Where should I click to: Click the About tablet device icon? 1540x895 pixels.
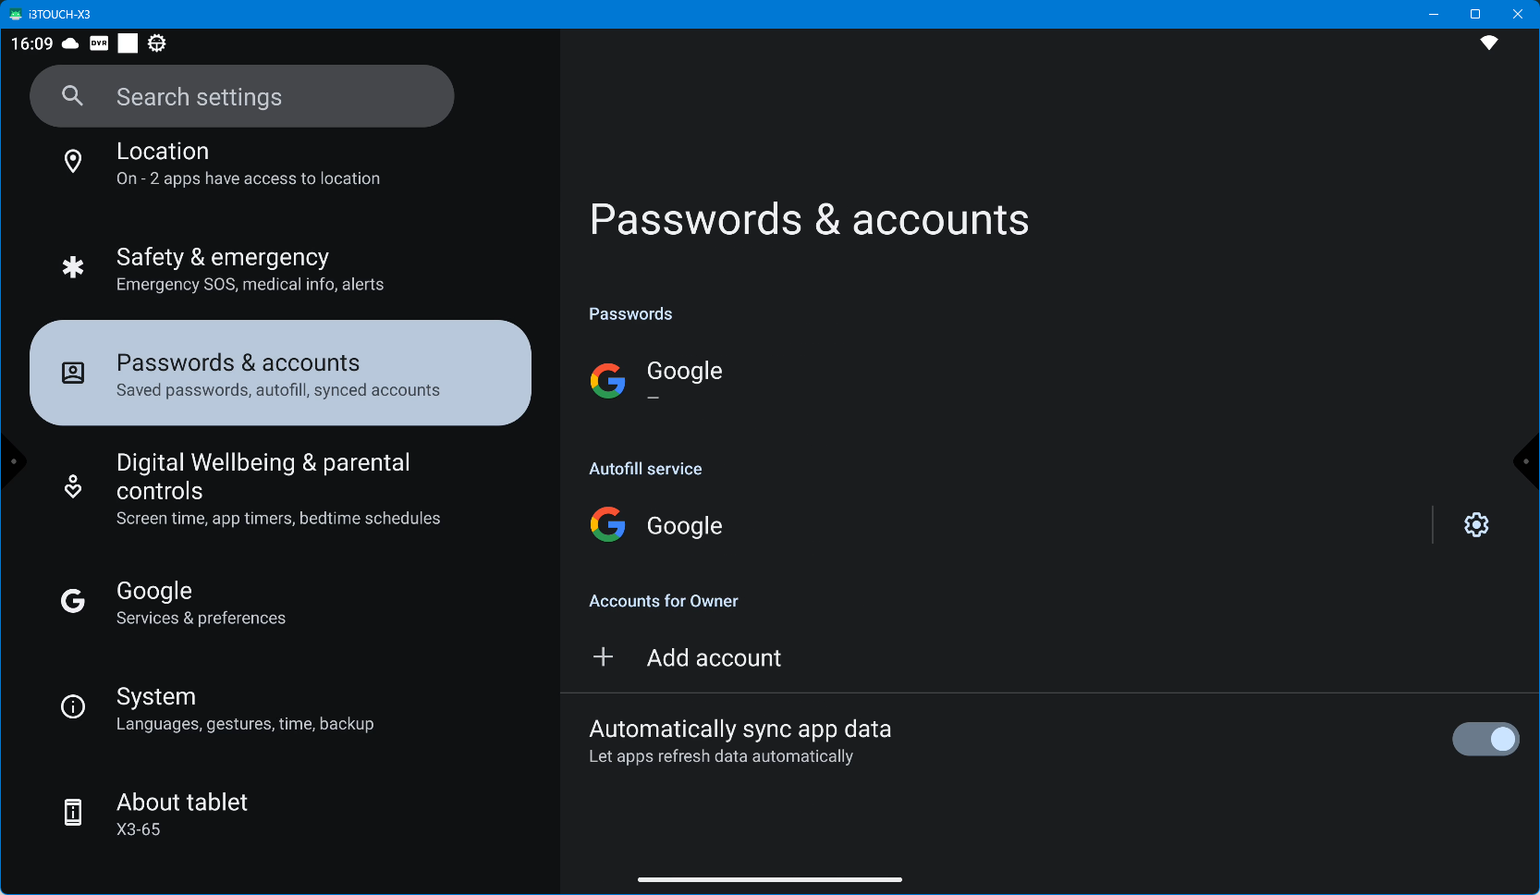[73, 813]
